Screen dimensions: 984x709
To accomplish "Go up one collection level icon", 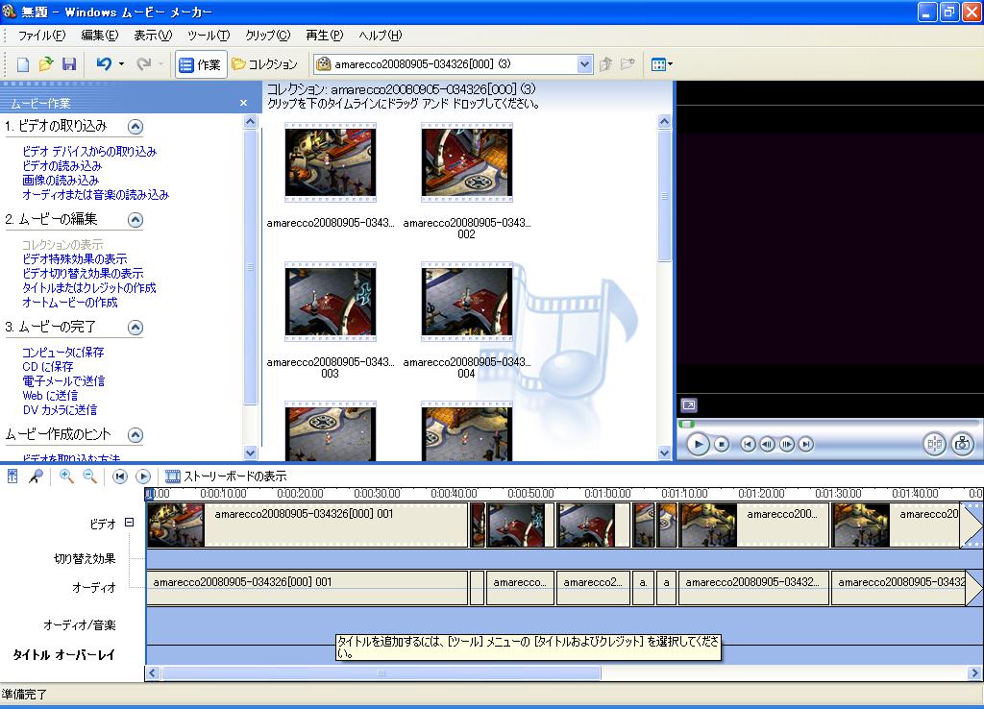I will pyautogui.click(x=605, y=64).
